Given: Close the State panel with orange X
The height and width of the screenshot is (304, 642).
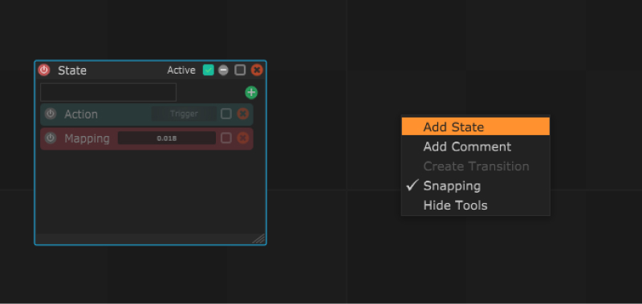Looking at the screenshot, I should [x=257, y=70].
